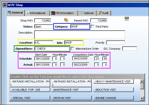Click the Actual completion hour field
Screen dimensions: 149x105
point(97,65)
